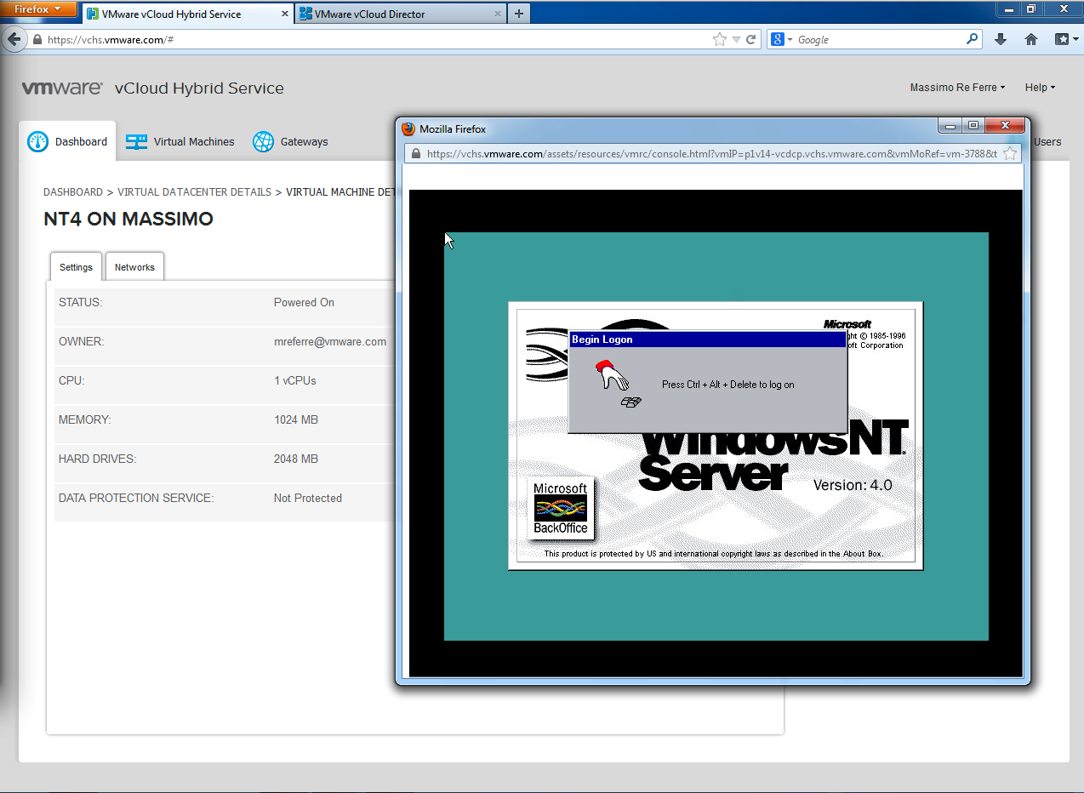The width and height of the screenshot is (1084, 793).
Task: Go to the browser Home page icon
Action: pos(1031,39)
